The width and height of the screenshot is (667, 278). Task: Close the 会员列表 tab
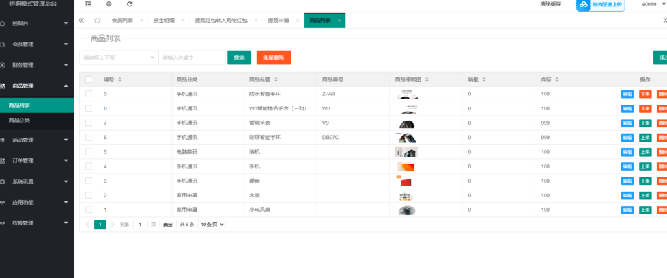[141, 20]
